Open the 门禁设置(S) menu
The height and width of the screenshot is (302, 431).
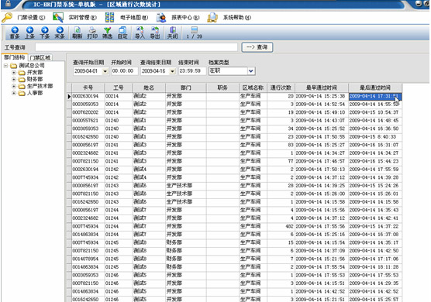point(31,18)
